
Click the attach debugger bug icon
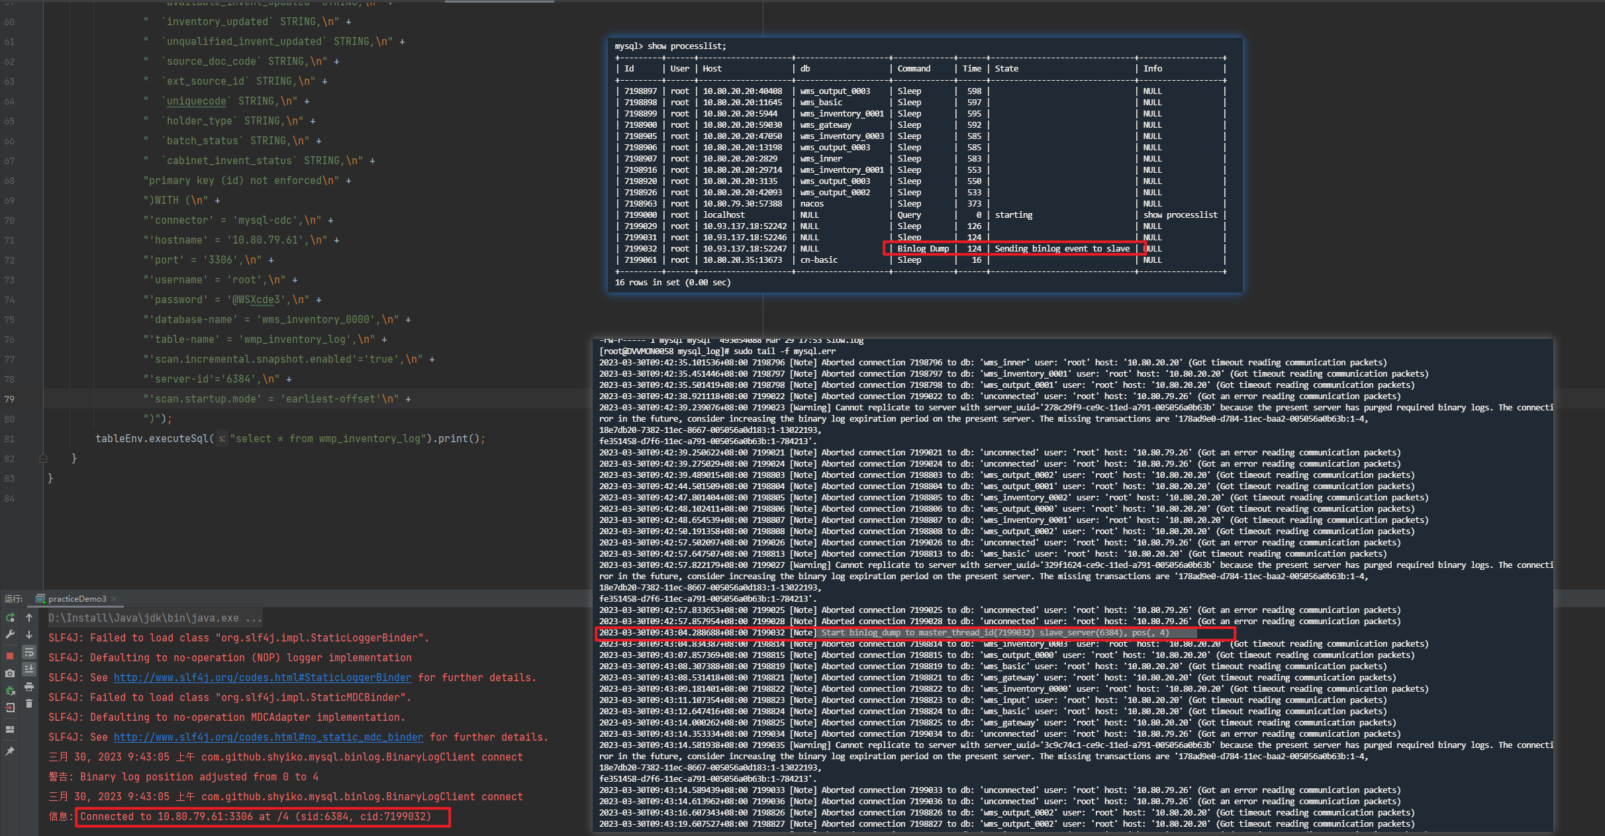click(10, 690)
